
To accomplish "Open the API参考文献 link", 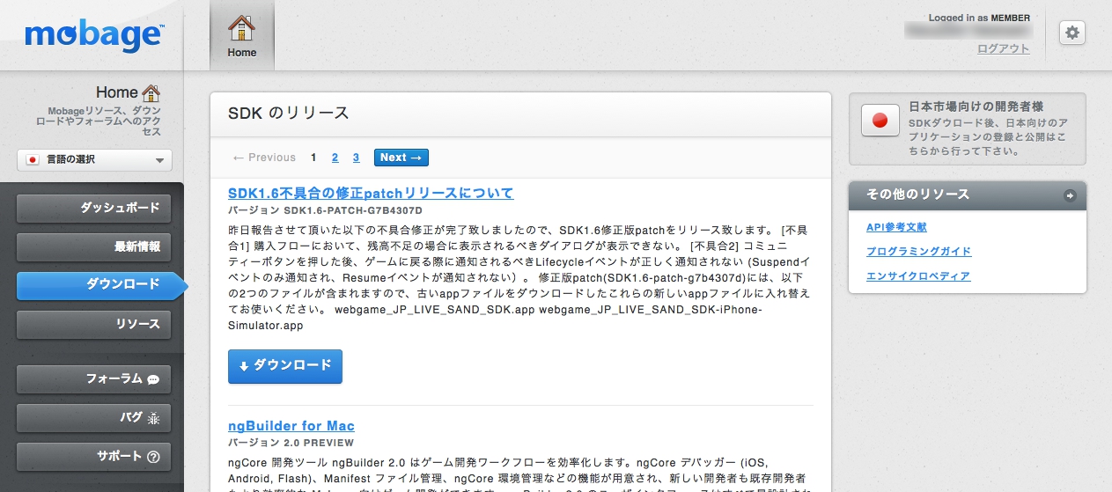I will click(896, 227).
